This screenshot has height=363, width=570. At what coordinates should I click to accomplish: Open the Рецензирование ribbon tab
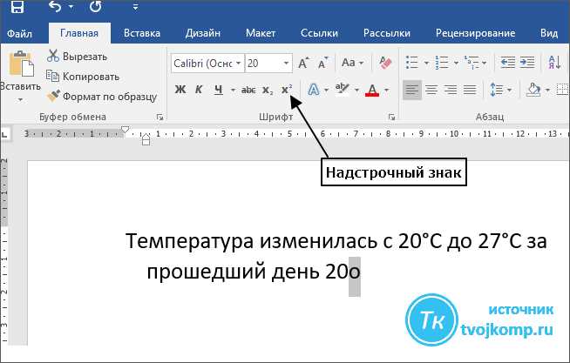[476, 33]
